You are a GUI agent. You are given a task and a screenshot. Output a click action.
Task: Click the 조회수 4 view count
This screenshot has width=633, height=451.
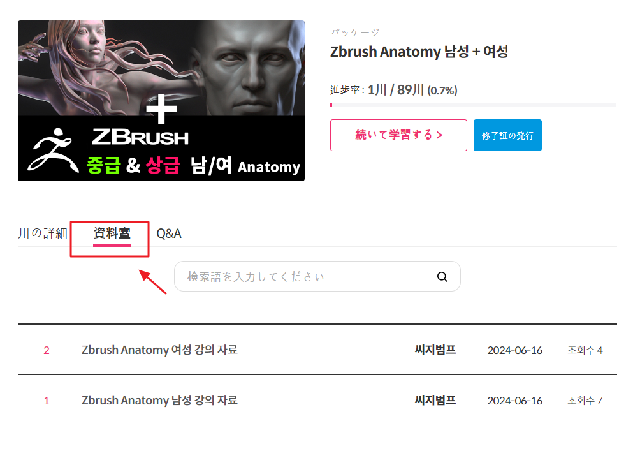click(x=585, y=350)
